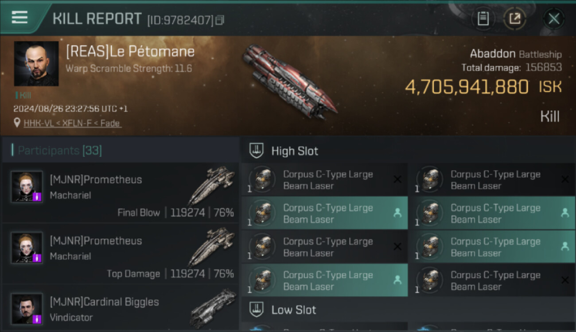
Task: Click the Low Slot section icon
Action: [257, 310]
